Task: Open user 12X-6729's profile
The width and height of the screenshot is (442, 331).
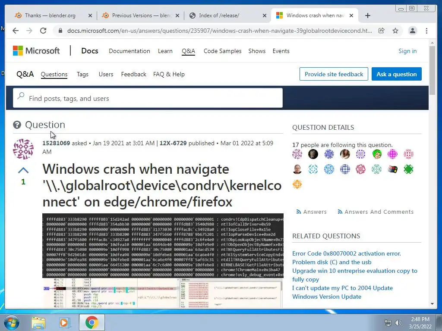Action: click(x=173, y=143)
